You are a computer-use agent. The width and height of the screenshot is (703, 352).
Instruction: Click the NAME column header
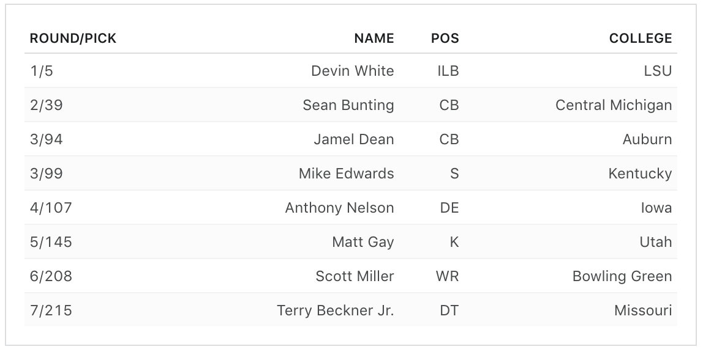pyautogui.click(x=374, y=38)
